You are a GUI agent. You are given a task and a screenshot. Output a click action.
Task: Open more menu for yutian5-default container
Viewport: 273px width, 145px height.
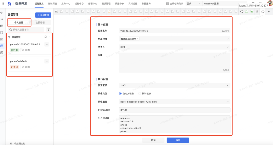[x=47, y=61]
